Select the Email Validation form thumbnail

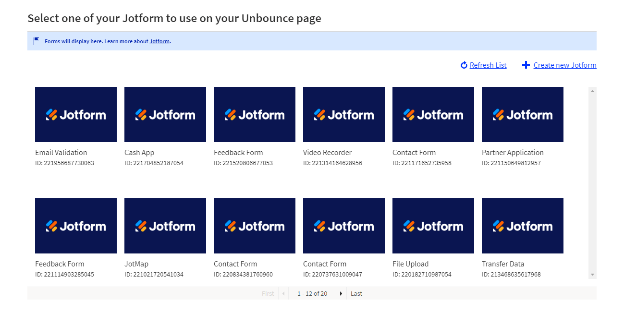(76, 114)
